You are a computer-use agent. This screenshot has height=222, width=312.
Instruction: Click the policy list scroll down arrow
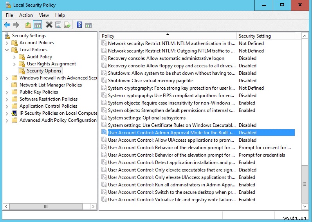(x=305, y=206)
